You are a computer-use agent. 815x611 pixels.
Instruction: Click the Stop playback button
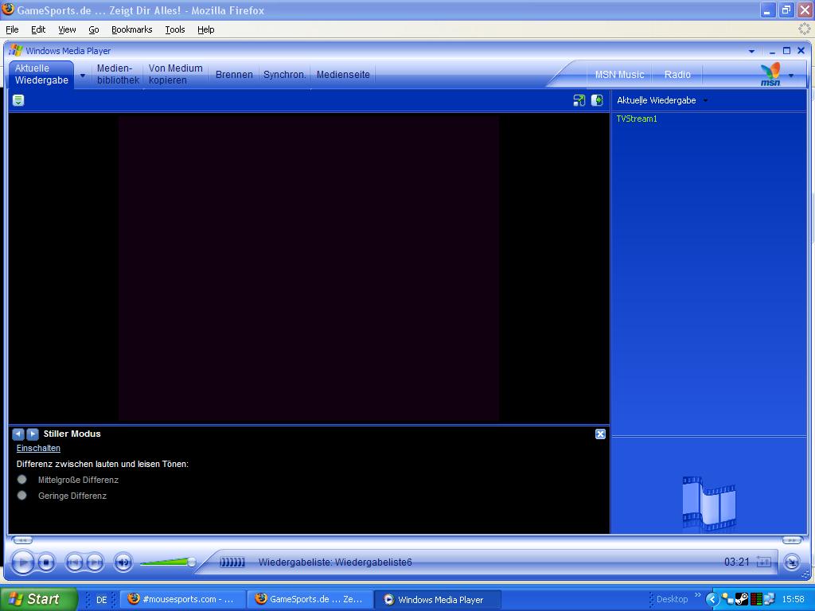46,562
